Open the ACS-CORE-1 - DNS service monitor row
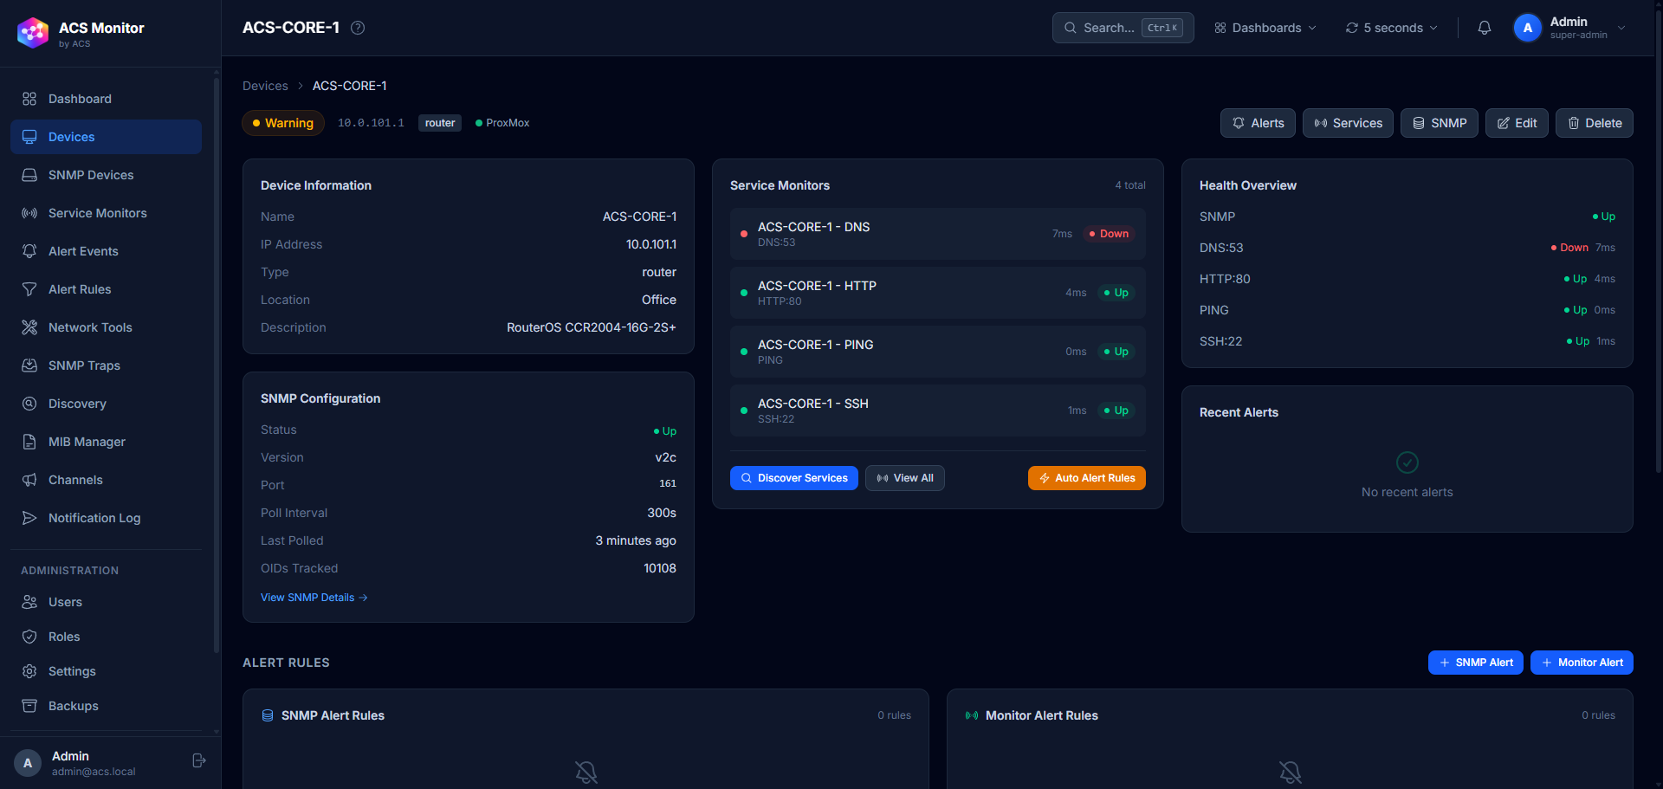Image resolution: width=1663 pixels, height=789 pixels. (938, 234)
